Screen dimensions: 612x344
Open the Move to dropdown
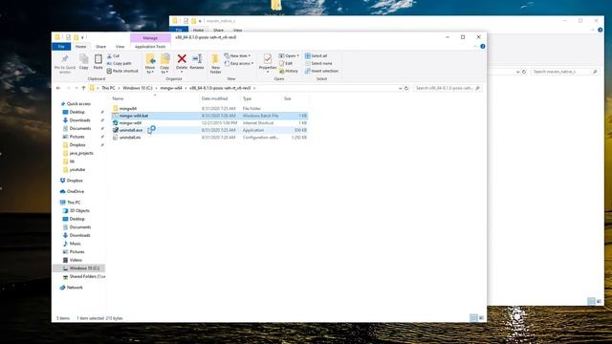point(150,64)
